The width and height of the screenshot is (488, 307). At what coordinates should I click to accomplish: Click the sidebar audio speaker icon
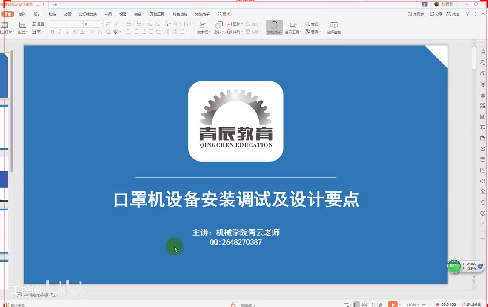click(483, 181)
